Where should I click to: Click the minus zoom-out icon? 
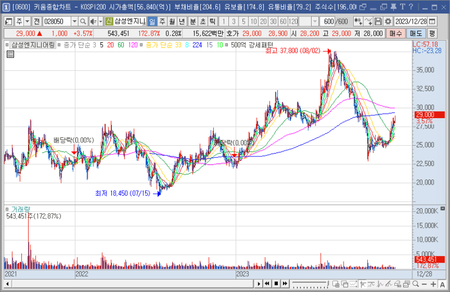pyautogui.click(x=425, y=284)
